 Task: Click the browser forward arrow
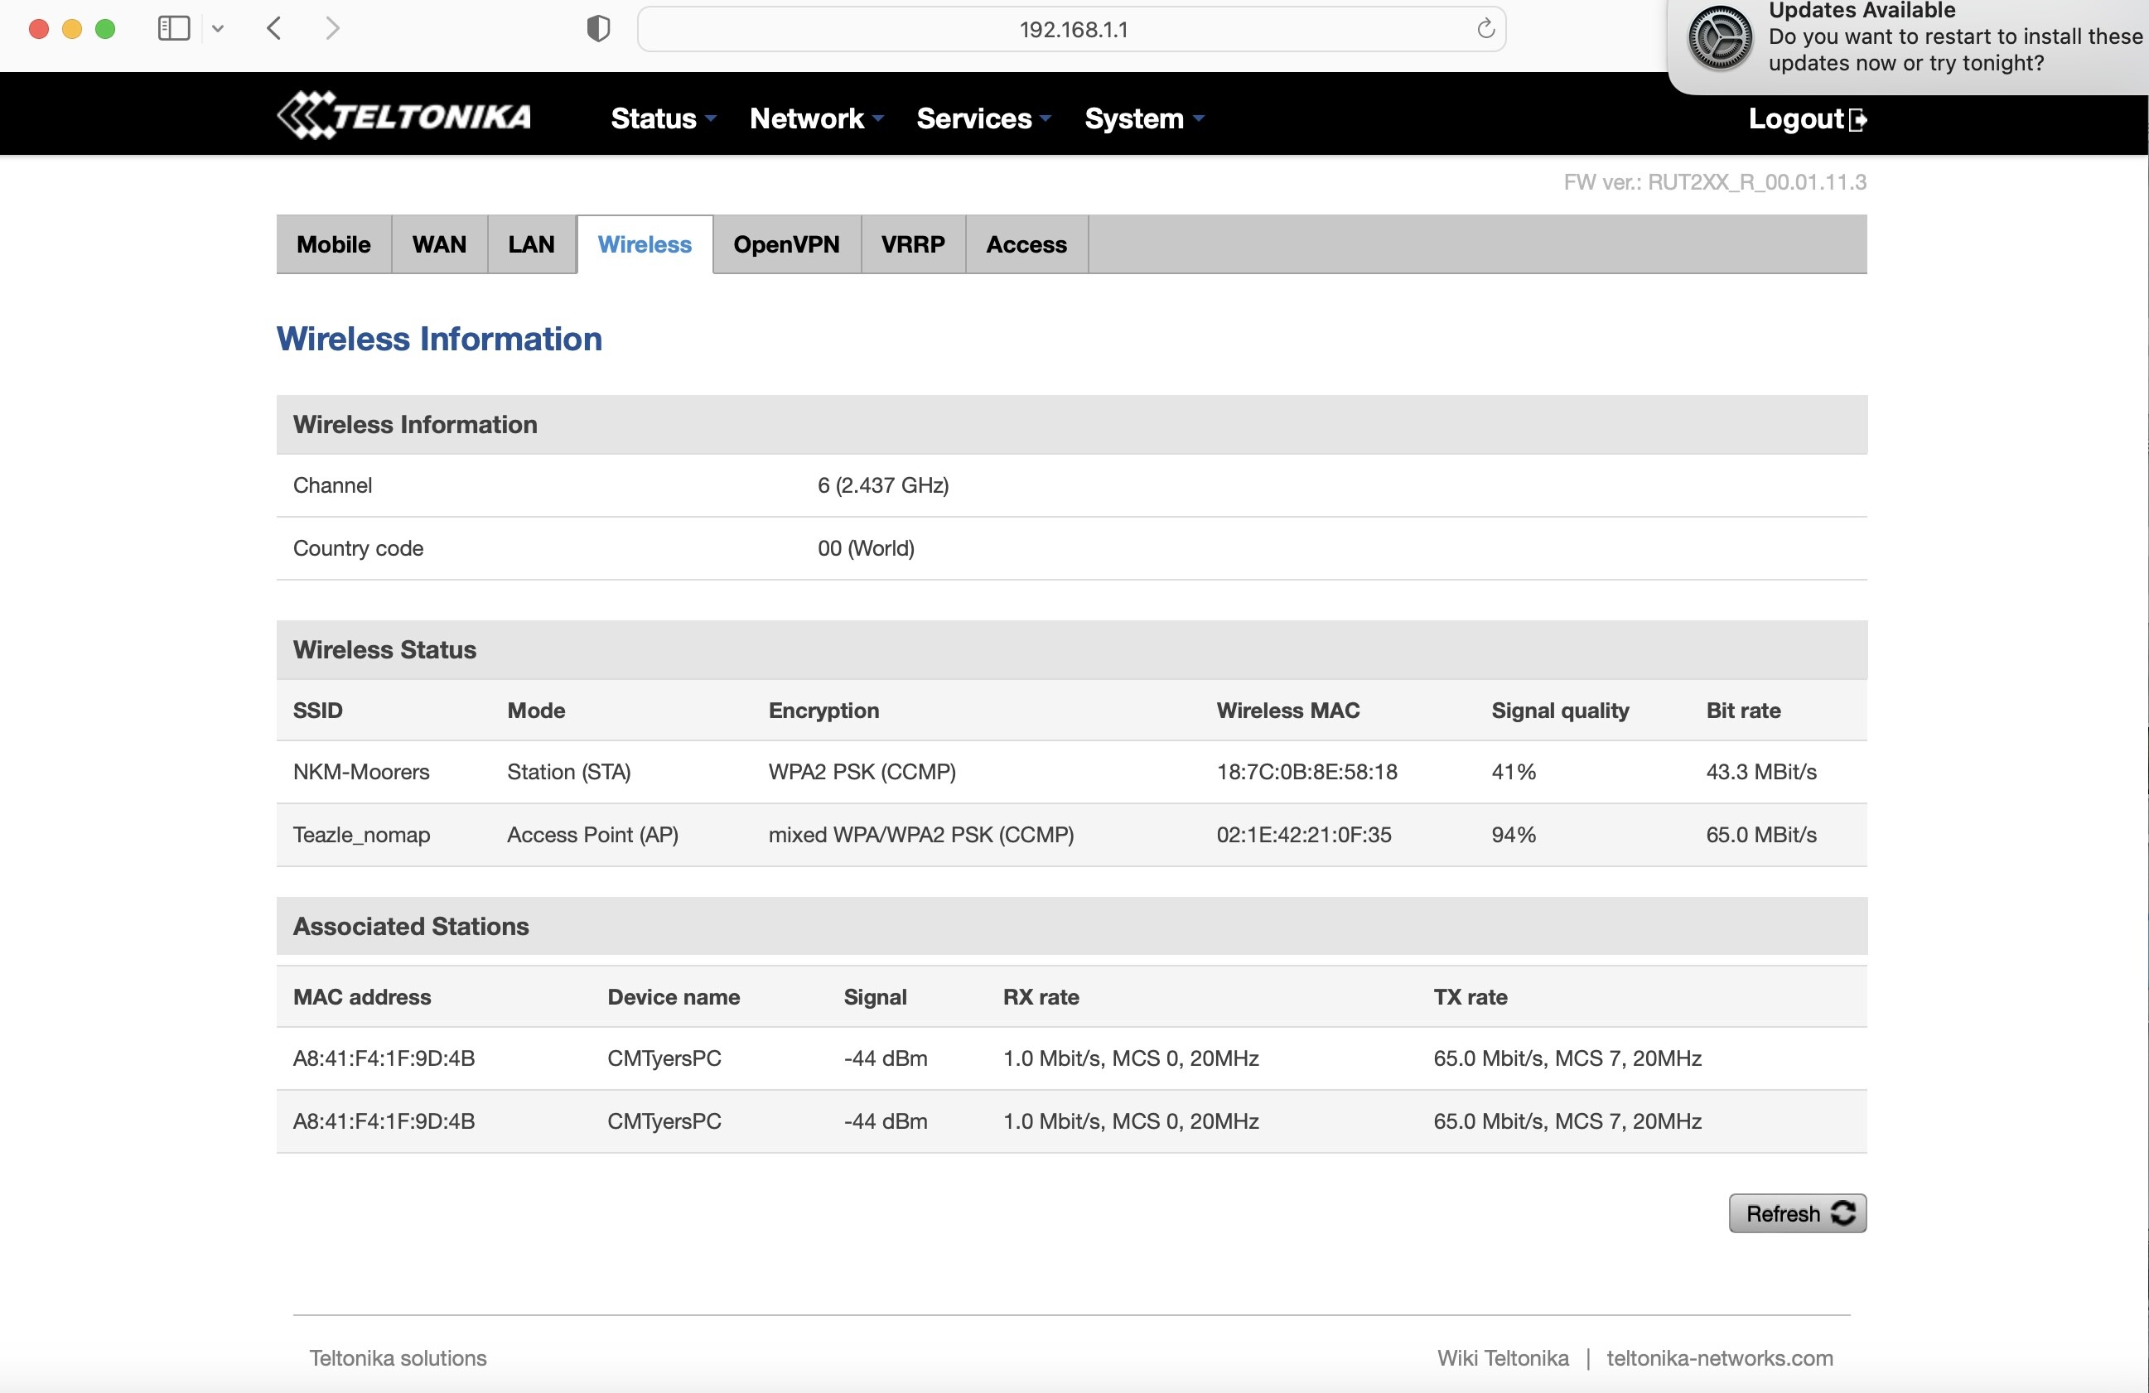point(332,29)
